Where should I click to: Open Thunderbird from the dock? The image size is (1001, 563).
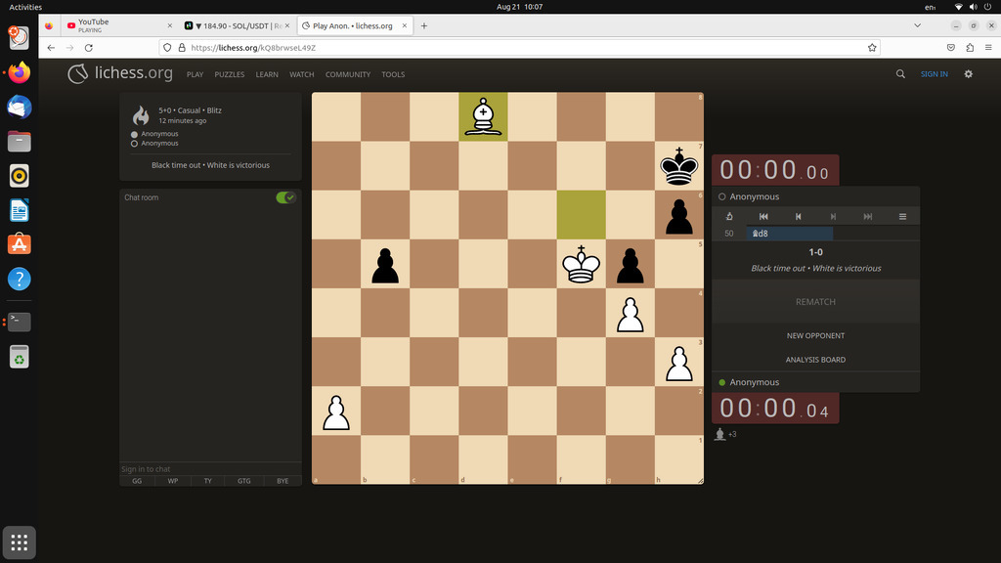[20, 107]
